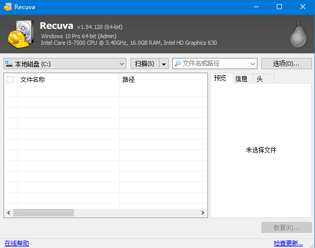The width and height of the screenshot is (315, 248).
Task: Start scan with 扫描(S) button
Action: [145, 64]
